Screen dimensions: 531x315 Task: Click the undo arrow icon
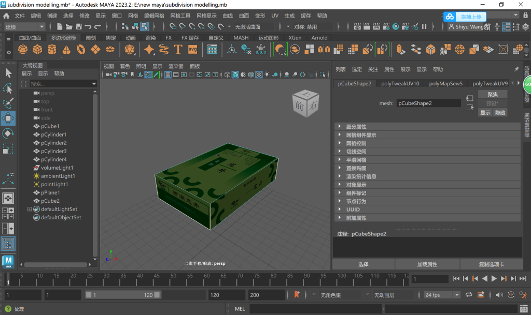coord(88,27)
